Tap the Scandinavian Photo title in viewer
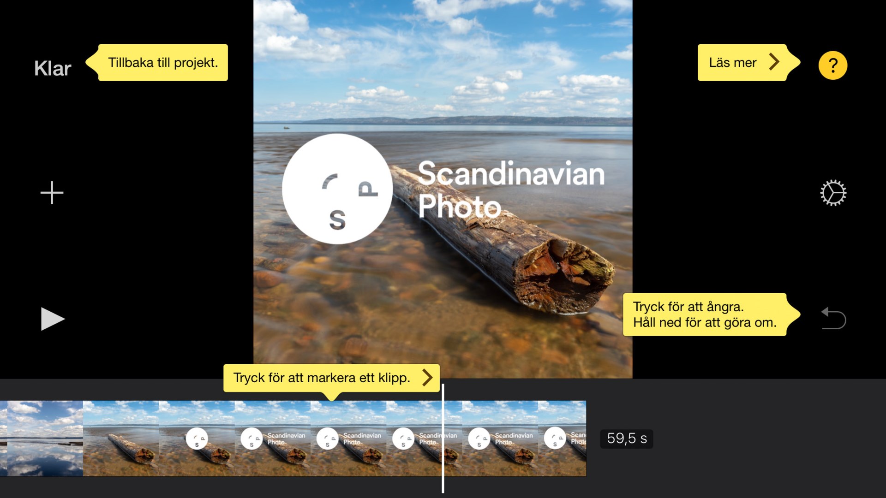 coord(511,190)
